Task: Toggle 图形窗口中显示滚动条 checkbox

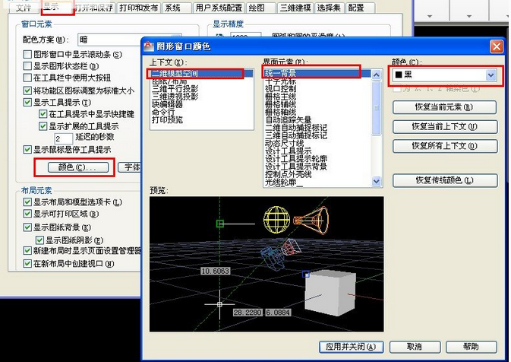Action: [x=28, y=54]
